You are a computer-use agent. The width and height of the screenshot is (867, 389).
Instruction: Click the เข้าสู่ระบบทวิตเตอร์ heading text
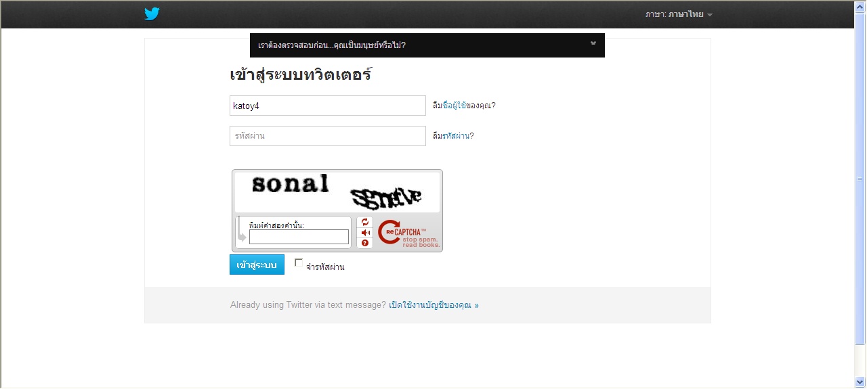301,74
